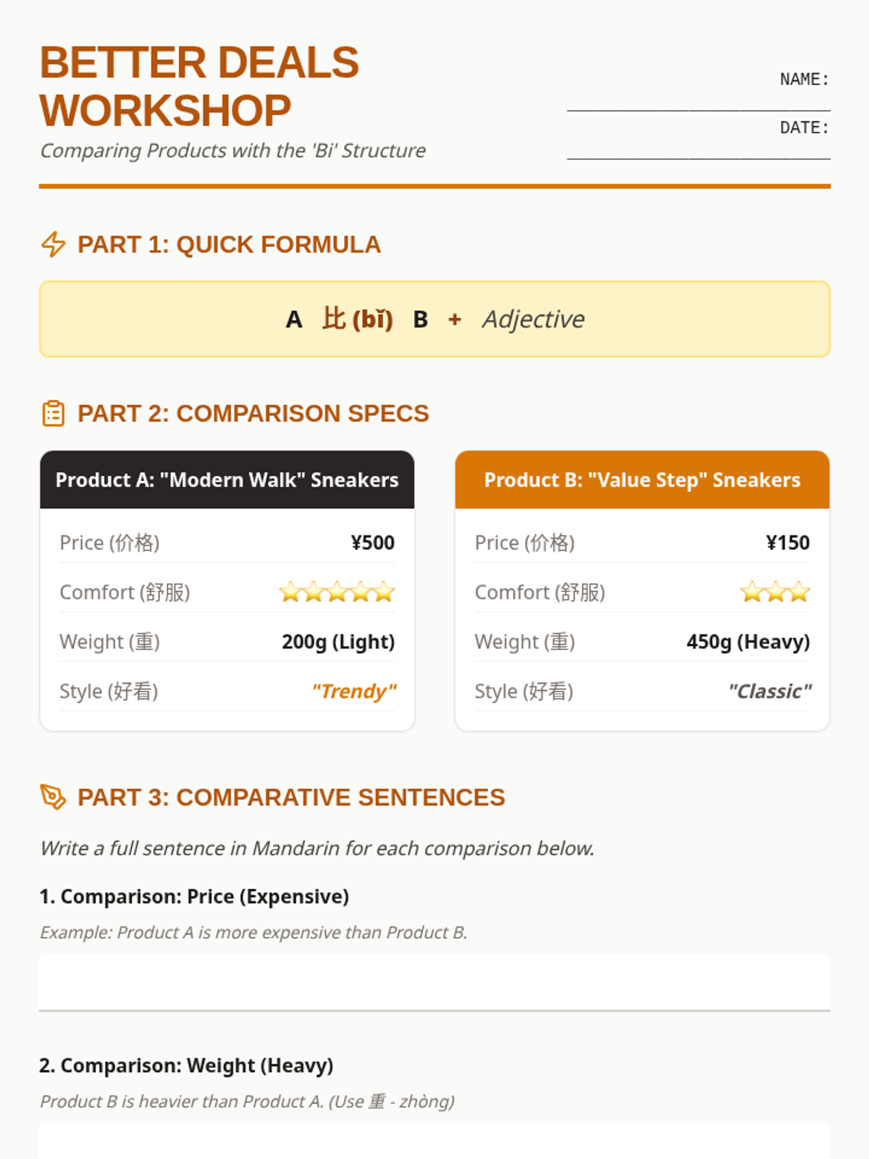Click the Date input line
Image resolution: width=869 pixels, height=1159 pixels.
[698, 149]
